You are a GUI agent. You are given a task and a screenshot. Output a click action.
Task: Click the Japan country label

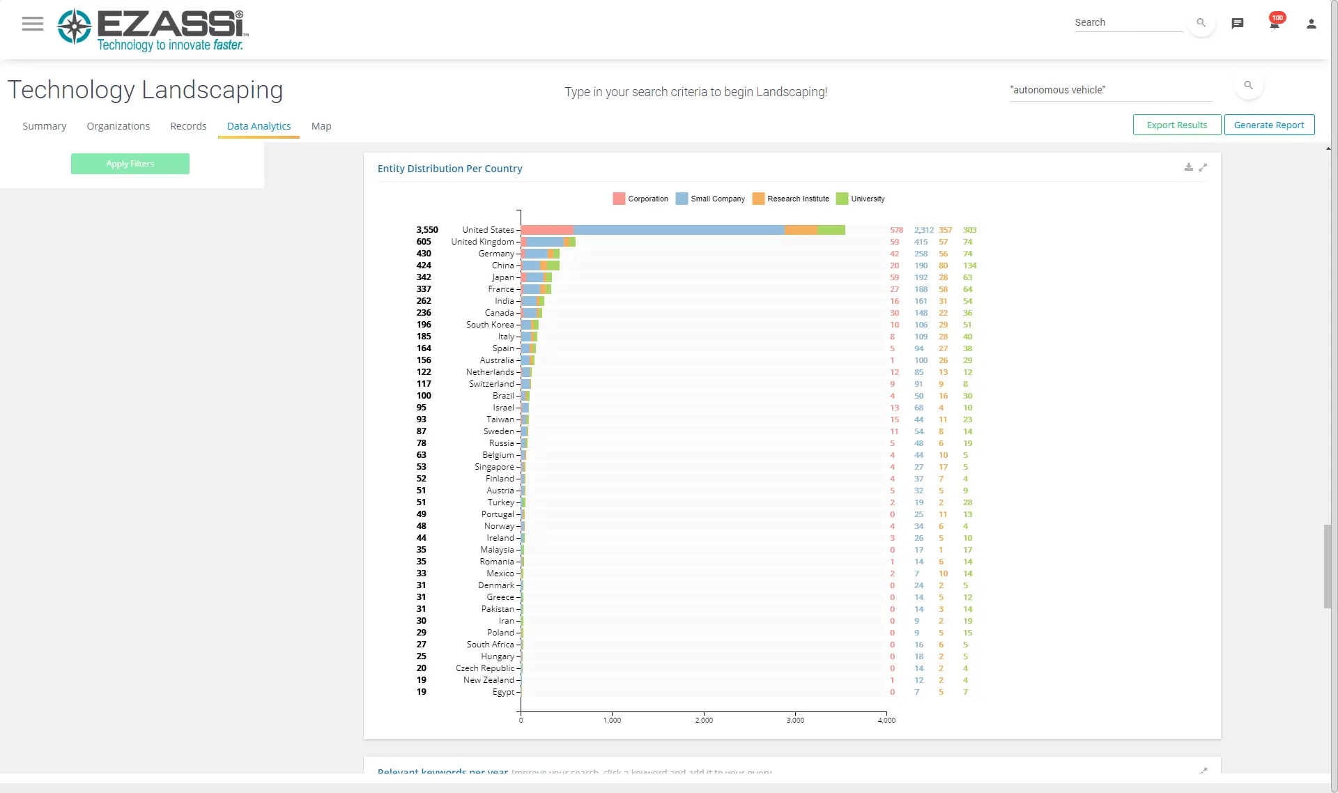(502, 277)
